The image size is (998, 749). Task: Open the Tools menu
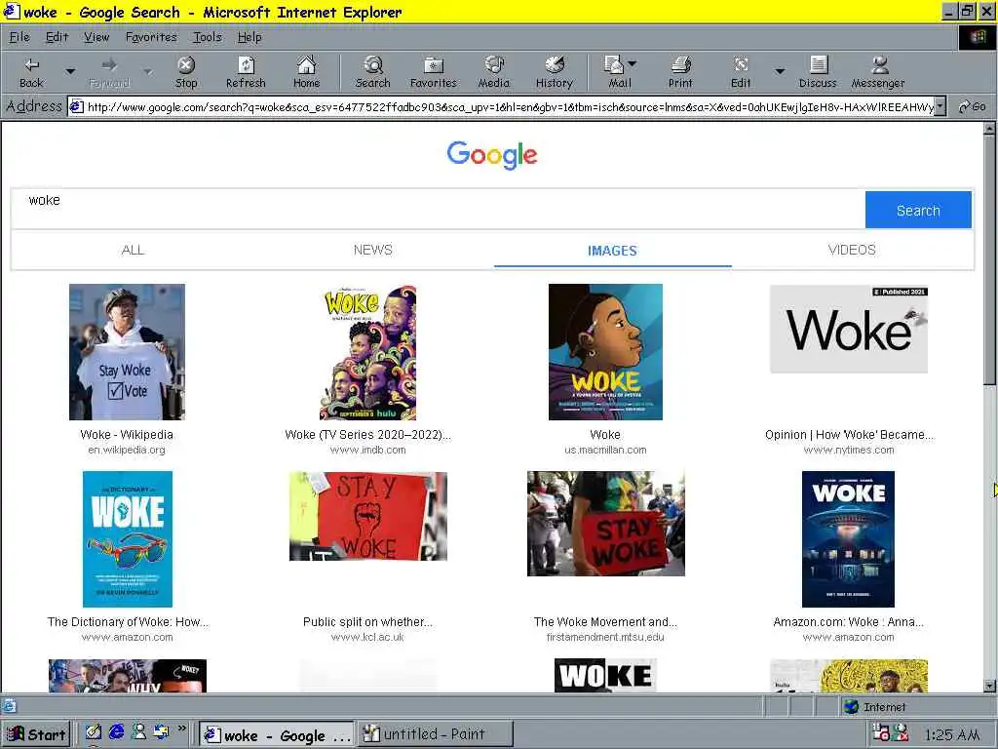(208, 37)
